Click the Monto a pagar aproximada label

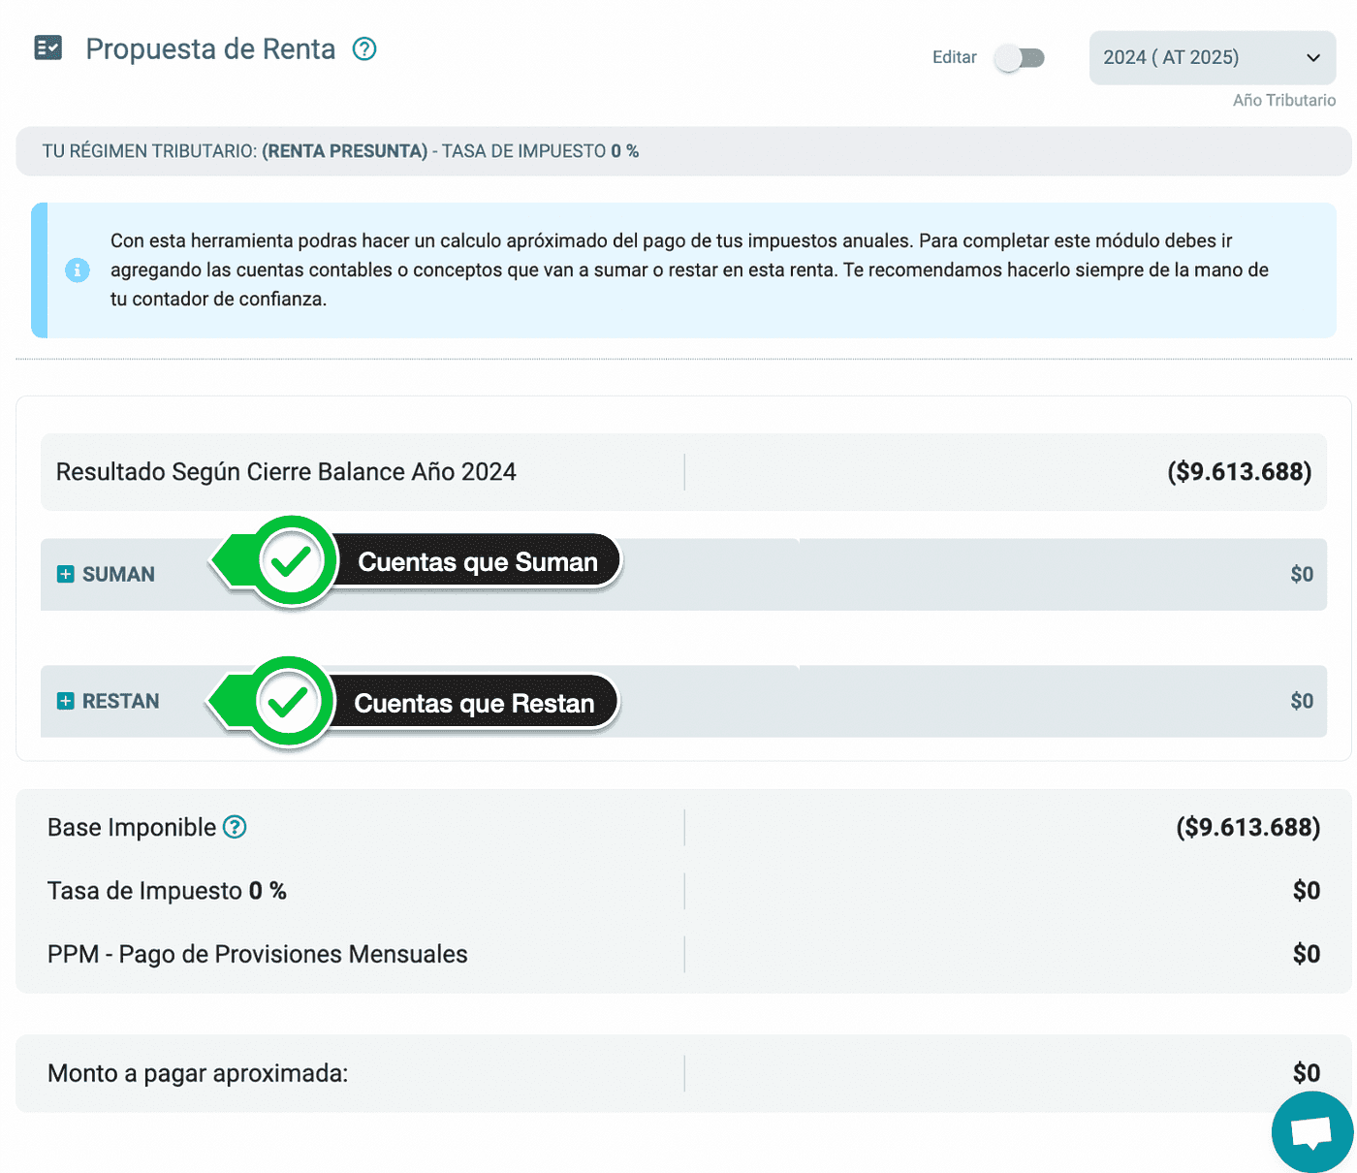pyautogui.click(x=198, y=1073)
